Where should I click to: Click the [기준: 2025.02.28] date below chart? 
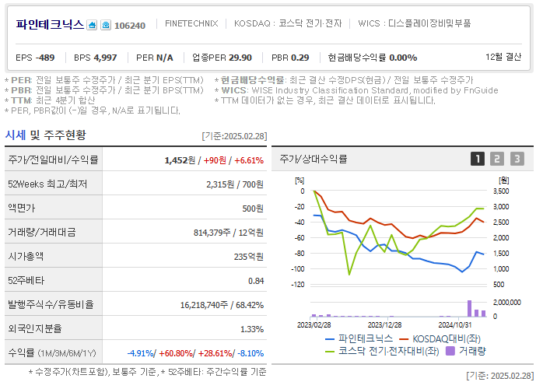pos(499,375)
